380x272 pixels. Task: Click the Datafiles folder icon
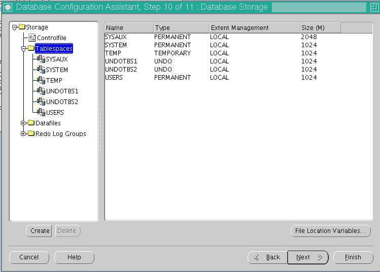tap(31, 123)
